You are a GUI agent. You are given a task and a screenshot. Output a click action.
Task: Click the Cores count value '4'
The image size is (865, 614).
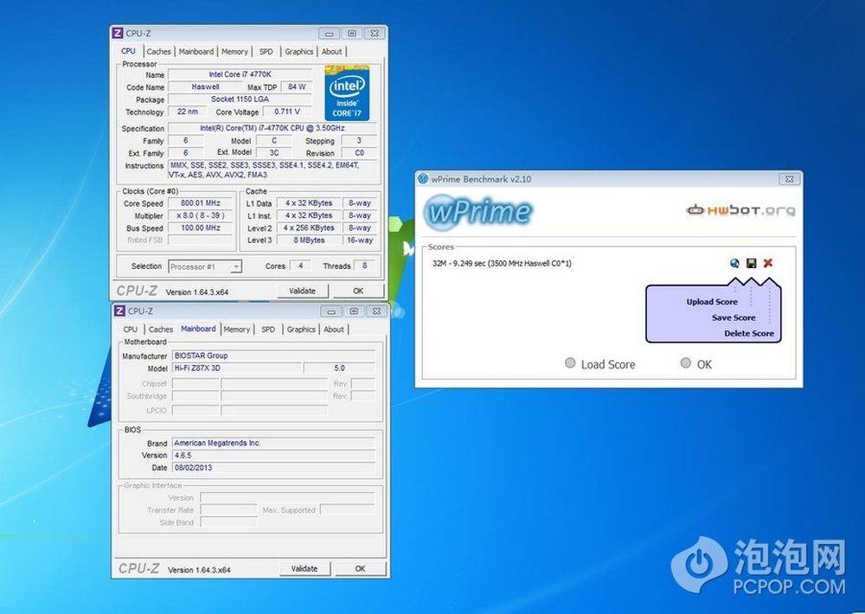301,265
